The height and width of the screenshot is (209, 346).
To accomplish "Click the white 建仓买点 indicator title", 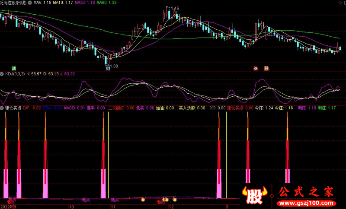I will click(x=13, y=108).
